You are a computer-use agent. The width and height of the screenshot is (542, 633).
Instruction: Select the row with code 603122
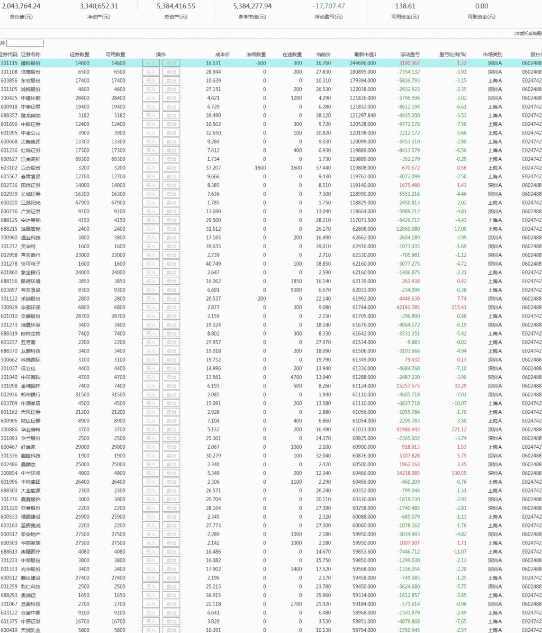click(271, 613)
